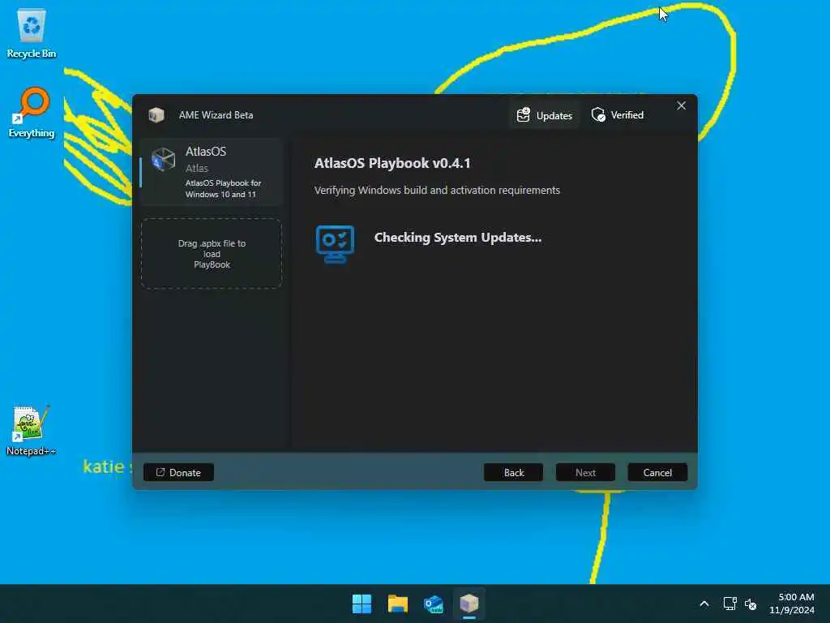The image size is (830, 623).
Task: Go Back in the wizard
Action: [513, 473]
